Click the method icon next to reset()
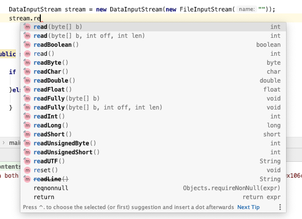This screenshot has height=219, width=302. coord(27,170)
